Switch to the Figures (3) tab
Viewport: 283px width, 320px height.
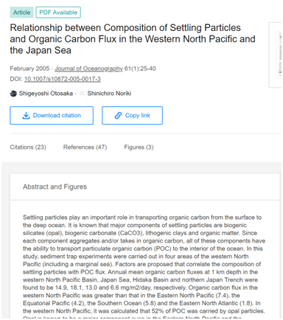pyautogui.click(x=139, y=147)
